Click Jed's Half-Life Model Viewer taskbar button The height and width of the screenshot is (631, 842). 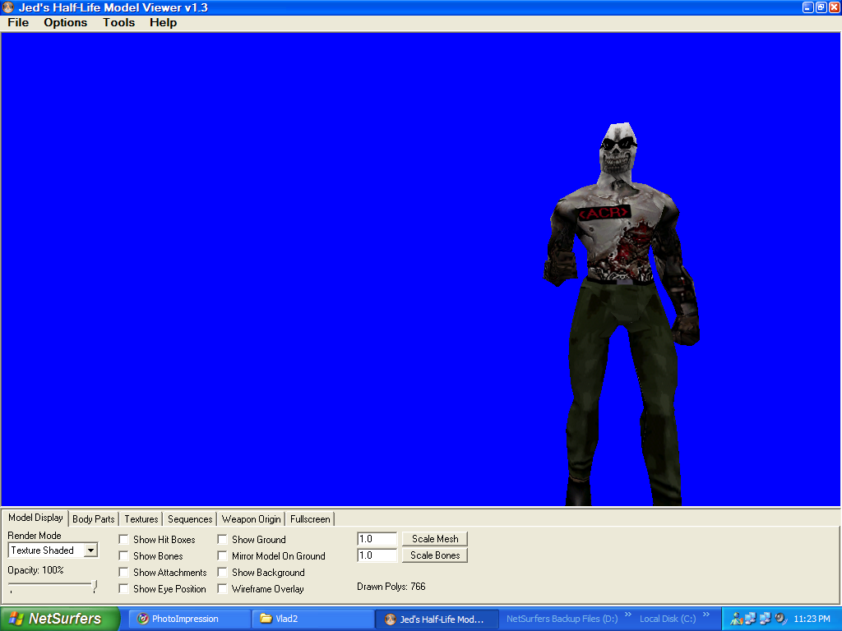click(x=436, y=619)
